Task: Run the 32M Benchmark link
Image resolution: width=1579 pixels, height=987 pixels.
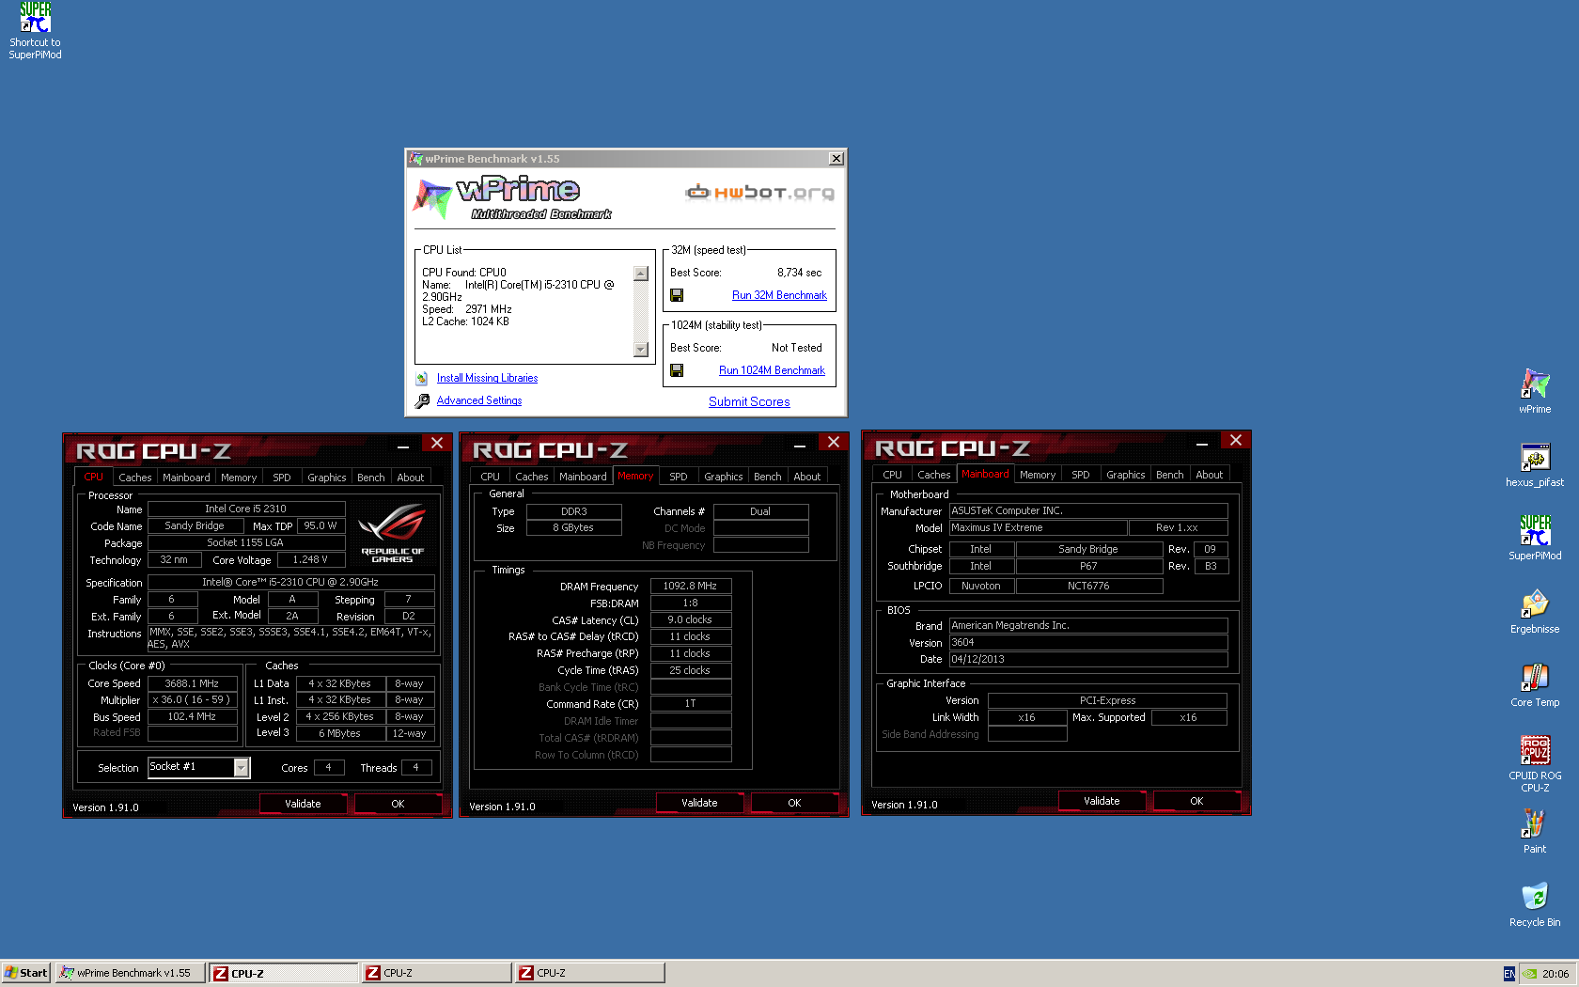Action: click(779, 295)
